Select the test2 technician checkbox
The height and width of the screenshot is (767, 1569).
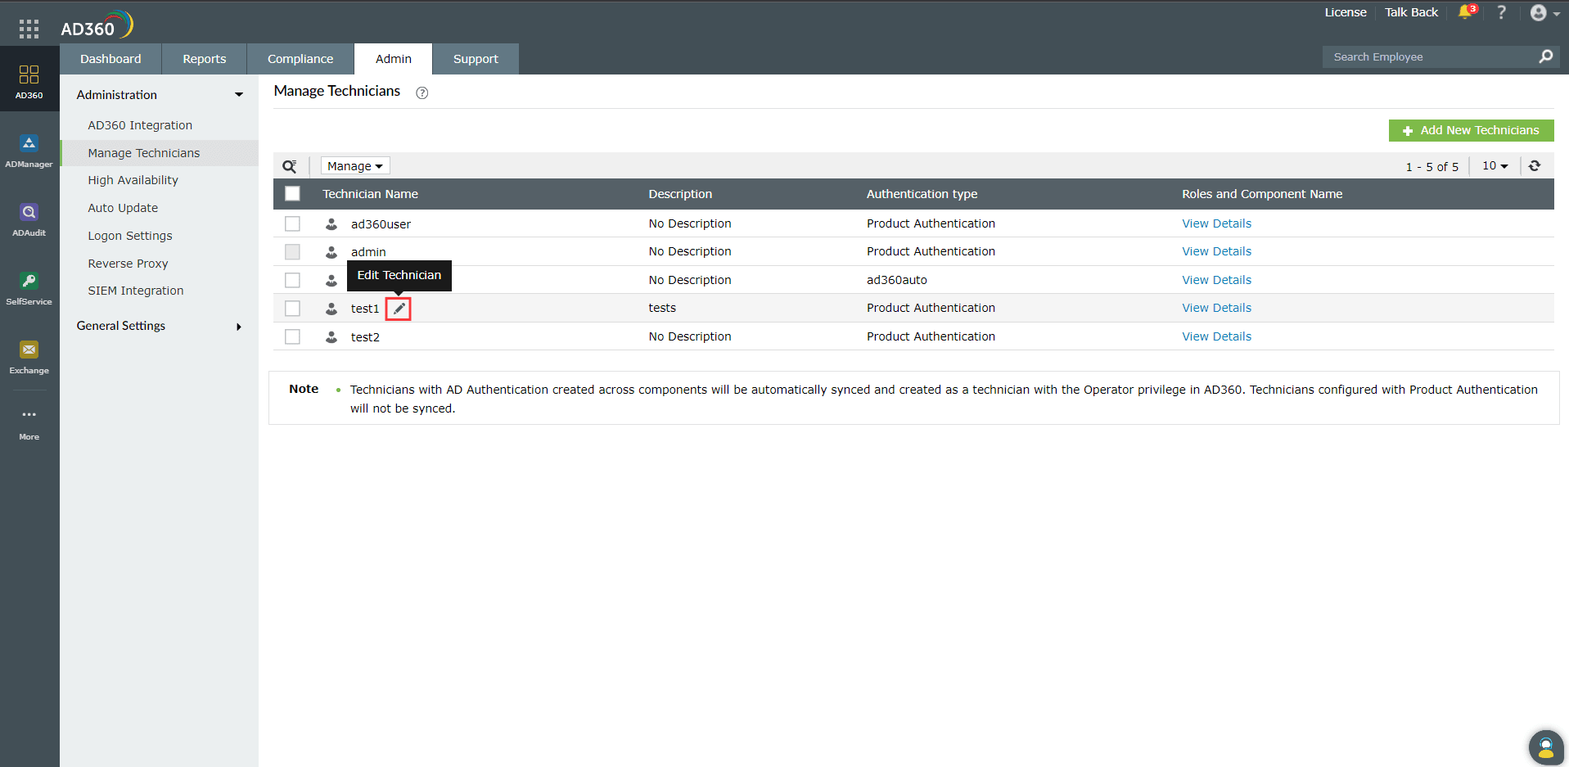[292, 336]
